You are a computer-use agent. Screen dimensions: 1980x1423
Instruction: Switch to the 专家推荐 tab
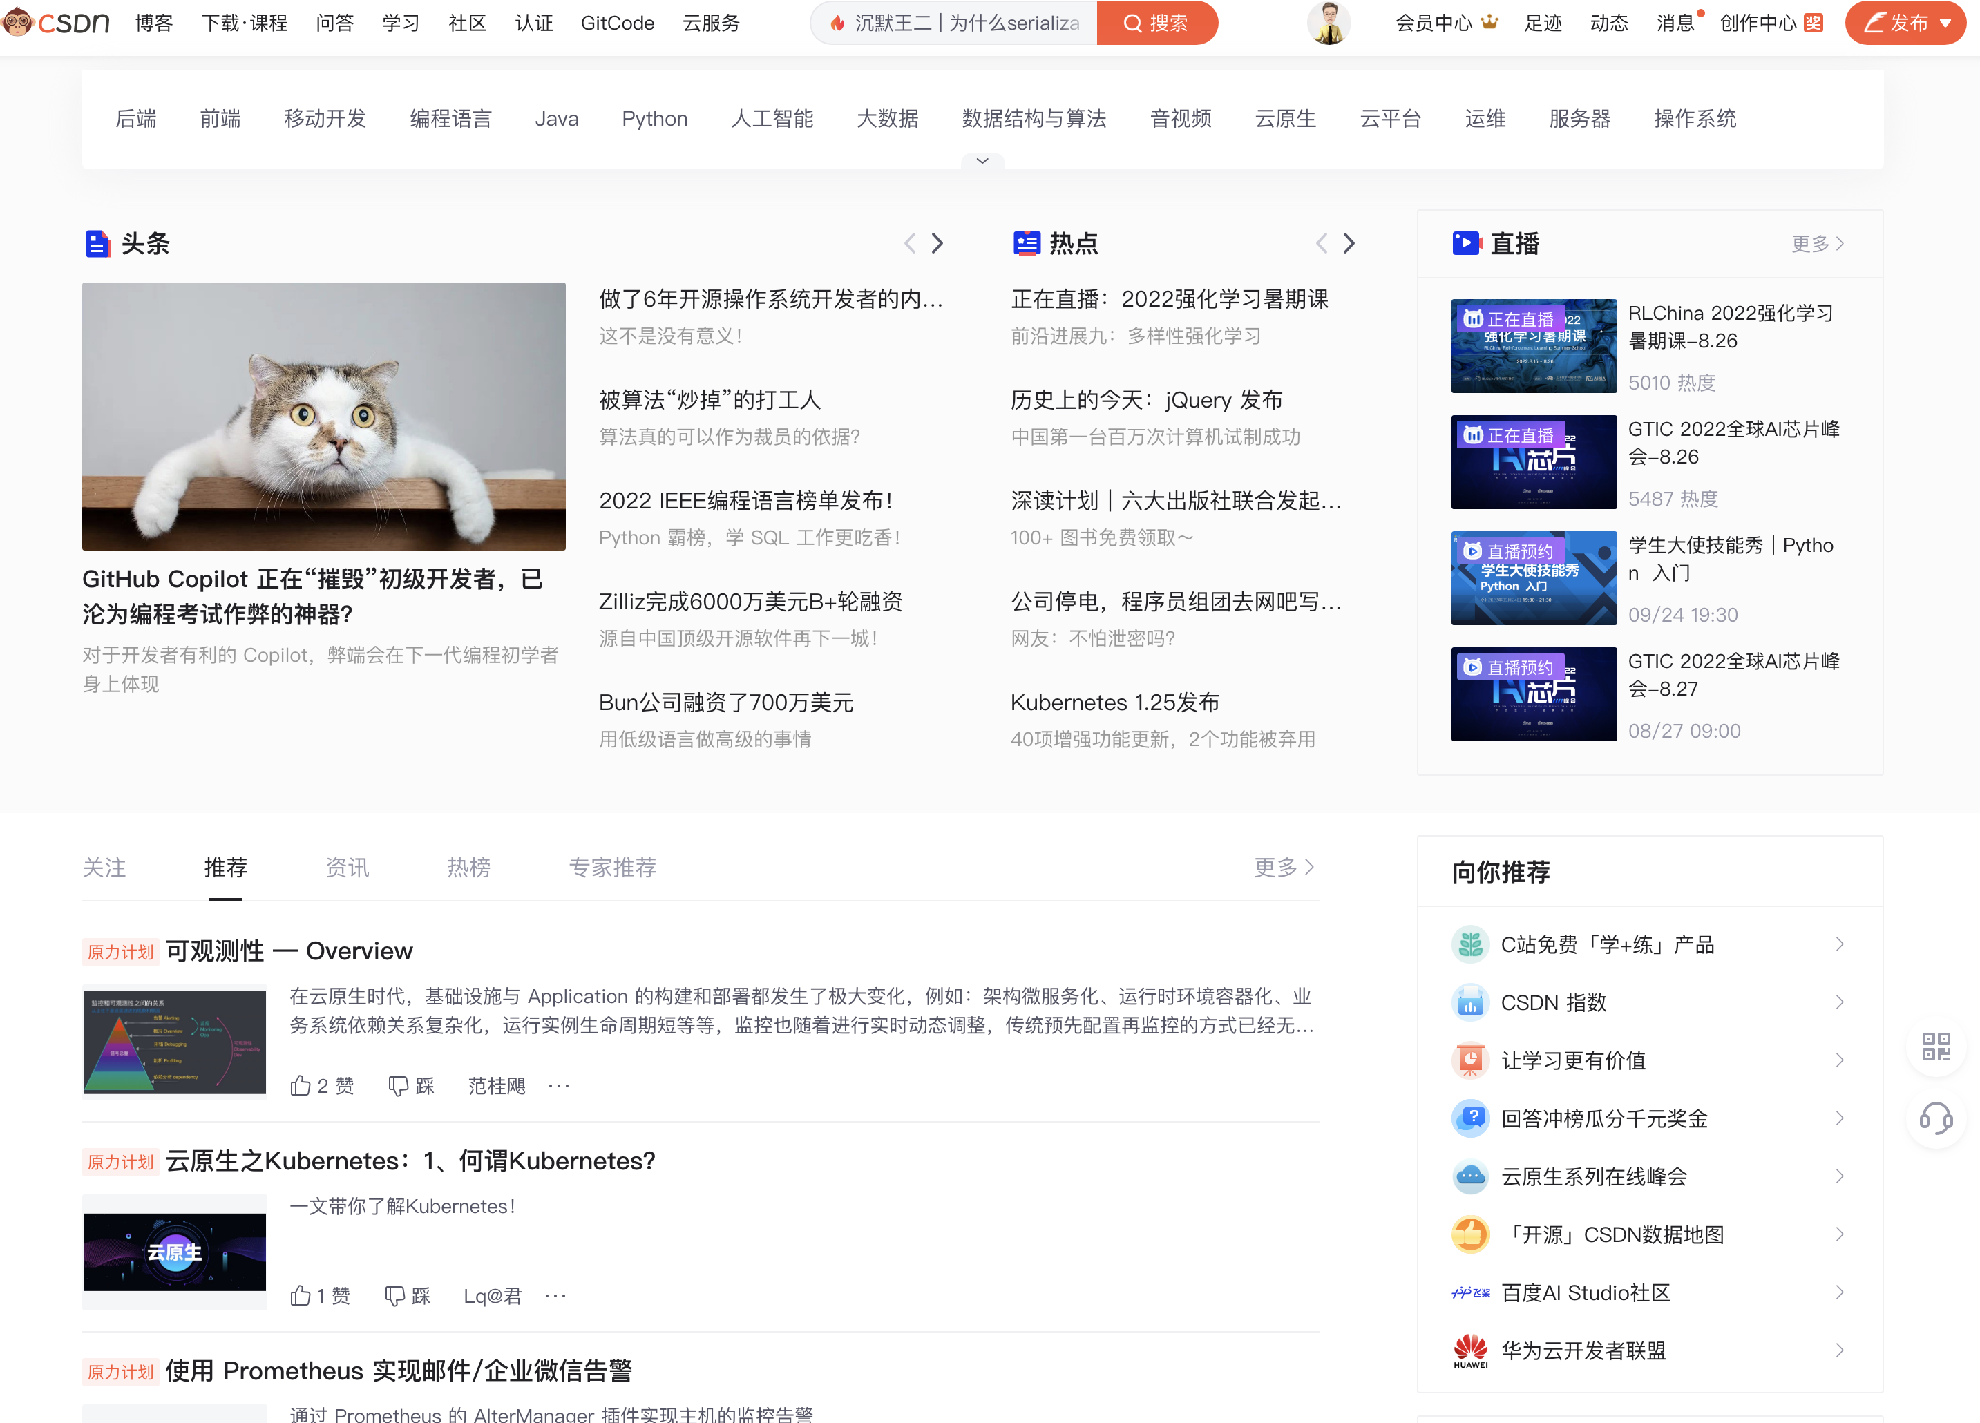[612, 867]
